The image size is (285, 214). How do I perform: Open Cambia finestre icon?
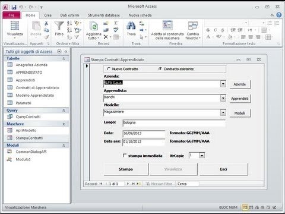(x=193, y=26)
